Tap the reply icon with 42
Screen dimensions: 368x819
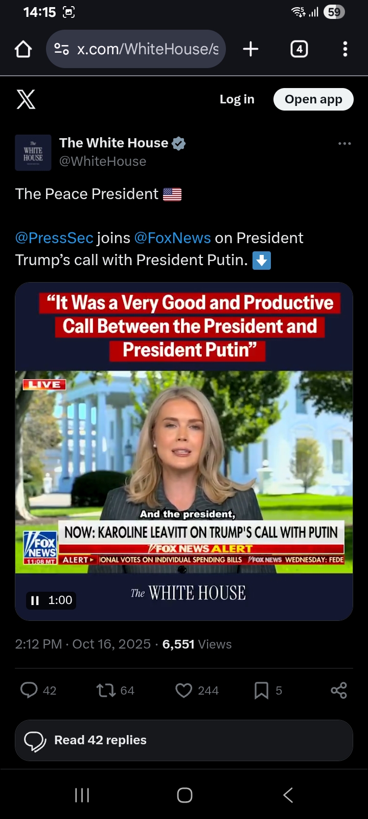29,690
